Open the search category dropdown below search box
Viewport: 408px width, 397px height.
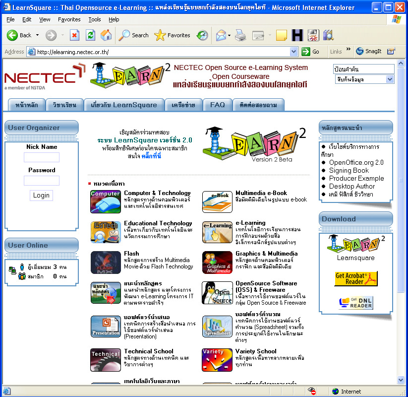[x=389, y=79]
